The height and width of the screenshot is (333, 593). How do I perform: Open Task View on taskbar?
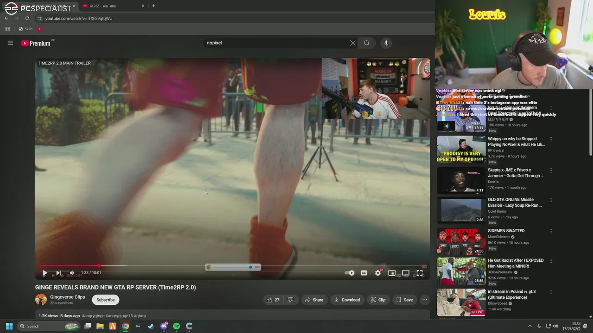click(87, 326)
